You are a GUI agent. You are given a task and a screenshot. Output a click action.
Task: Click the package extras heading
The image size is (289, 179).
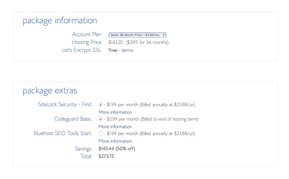[x=50, y=91]
